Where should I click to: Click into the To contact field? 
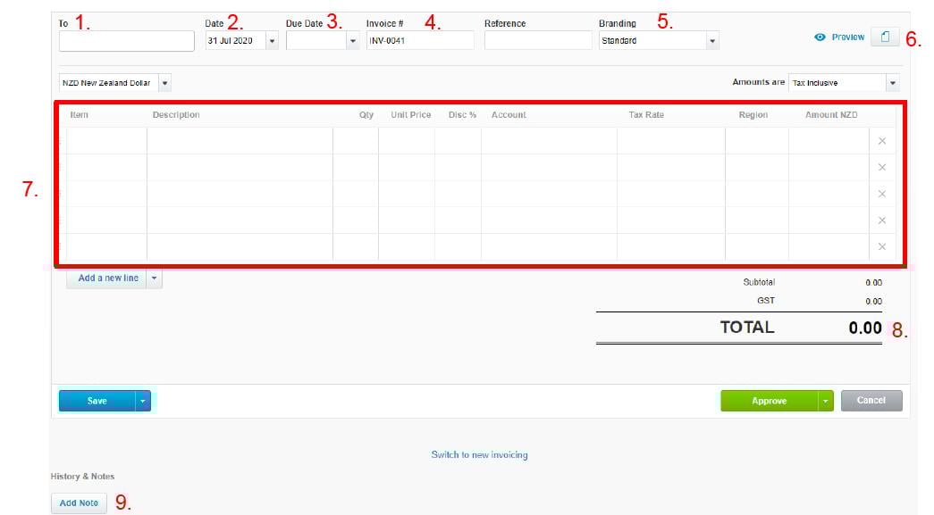coord(126,41)
